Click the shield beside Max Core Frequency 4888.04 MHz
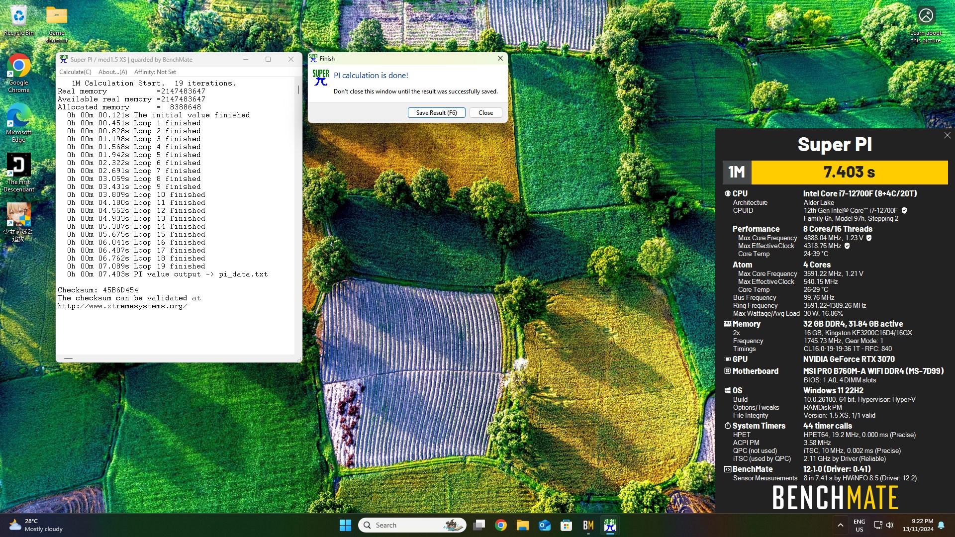The image size is (955, 537). pos(869,238)
